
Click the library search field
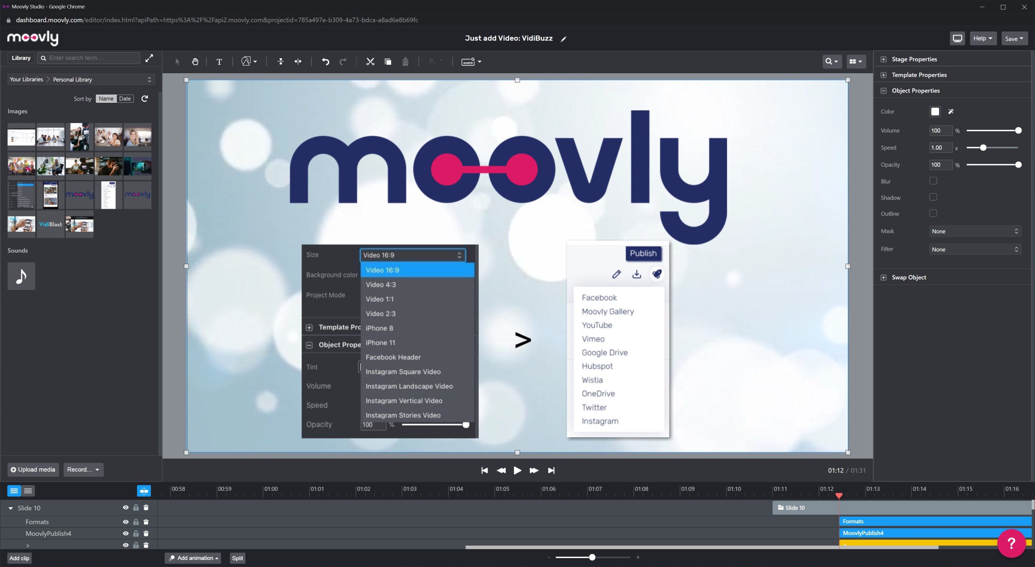pyautogui.click(x=89, y=58)
